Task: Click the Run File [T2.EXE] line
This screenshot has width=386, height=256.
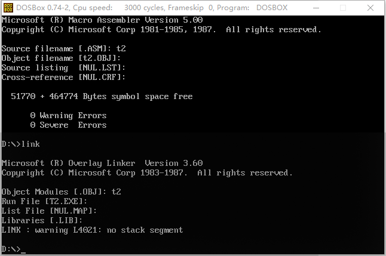Action: pyautogui.click(x=44, y=201)
